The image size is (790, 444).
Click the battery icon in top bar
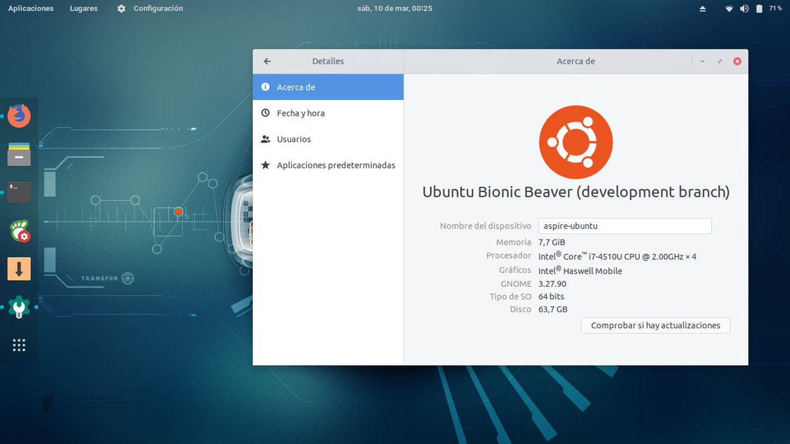point(759,9)
